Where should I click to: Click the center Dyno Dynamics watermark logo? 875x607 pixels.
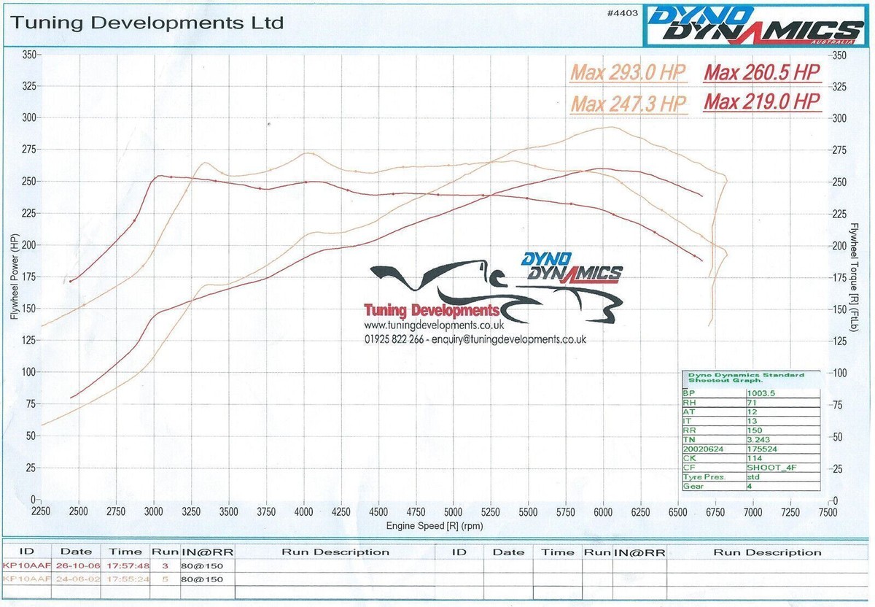click(572, 267)
